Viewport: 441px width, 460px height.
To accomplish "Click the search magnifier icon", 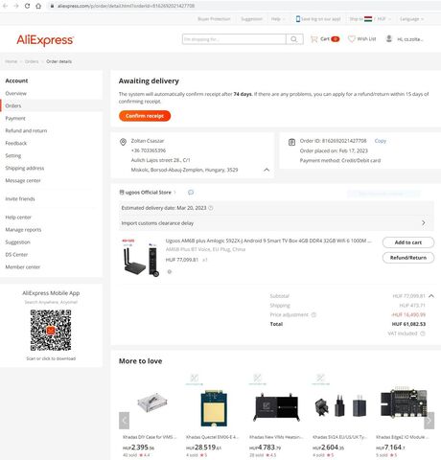I will coord(294,39).
